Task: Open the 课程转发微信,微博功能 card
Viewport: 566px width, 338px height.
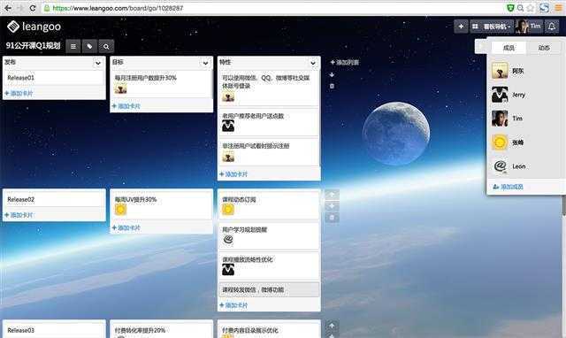Action: (269, 289)
